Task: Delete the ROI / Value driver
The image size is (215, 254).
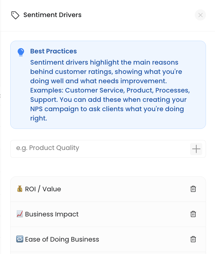Action: coord(193,189)
